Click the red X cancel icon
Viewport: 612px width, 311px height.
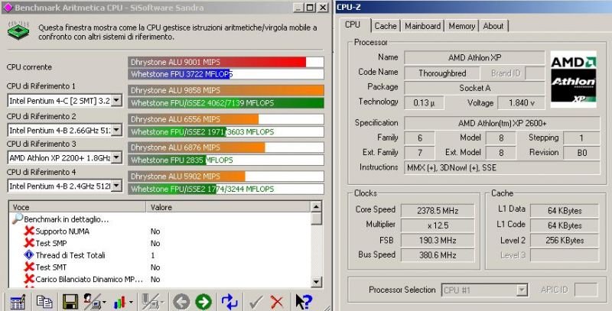coord(277,302)
